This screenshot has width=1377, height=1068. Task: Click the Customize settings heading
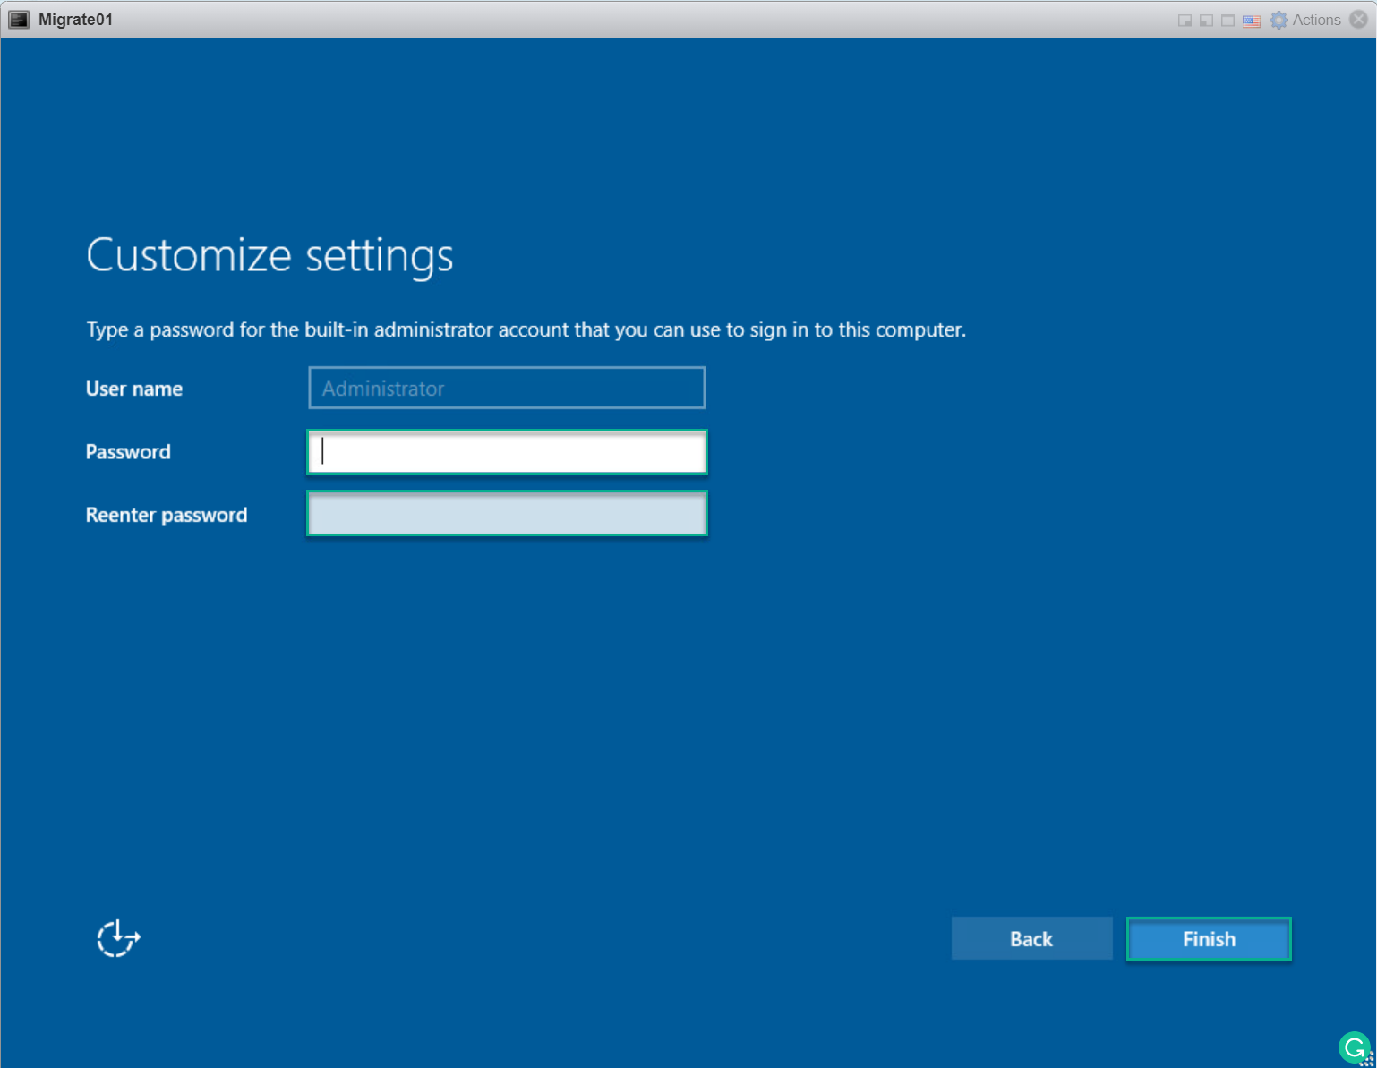(x=269, y=256)
